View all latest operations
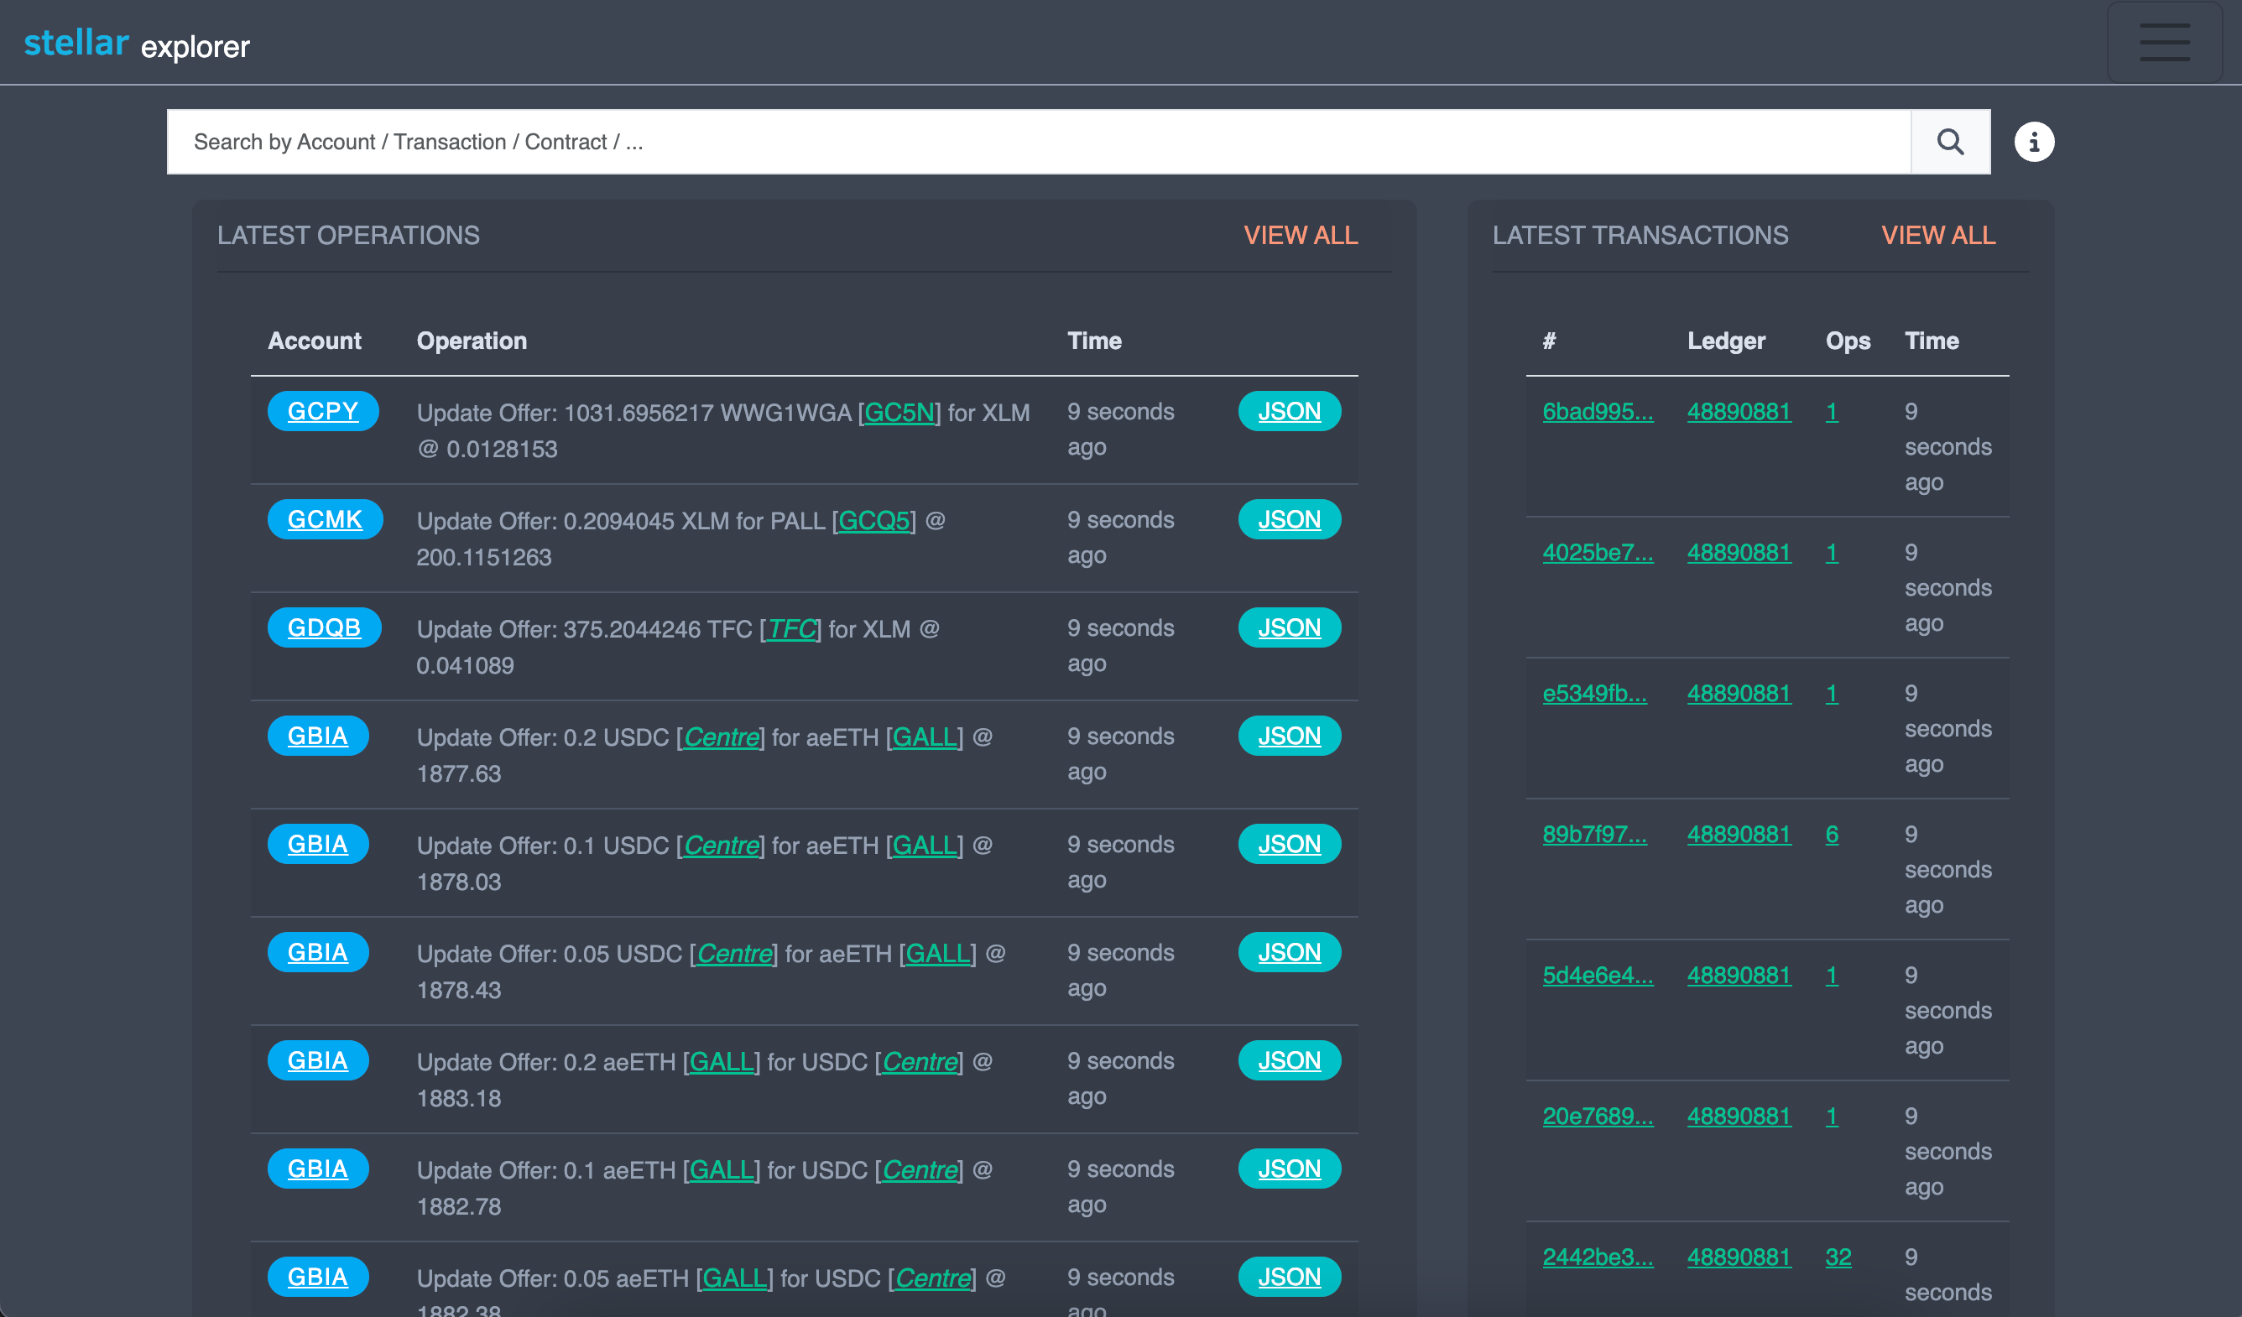The height and width of the screenshot is (1317, 2242). click(x=1300, y=236)
